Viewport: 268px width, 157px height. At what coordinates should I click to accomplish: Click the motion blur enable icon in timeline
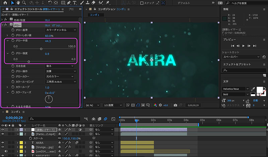point(106,119)
